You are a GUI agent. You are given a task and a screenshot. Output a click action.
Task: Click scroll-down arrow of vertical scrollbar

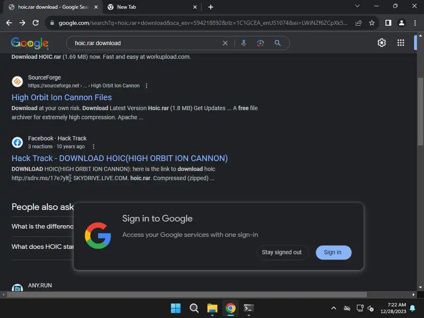(420, 287)
